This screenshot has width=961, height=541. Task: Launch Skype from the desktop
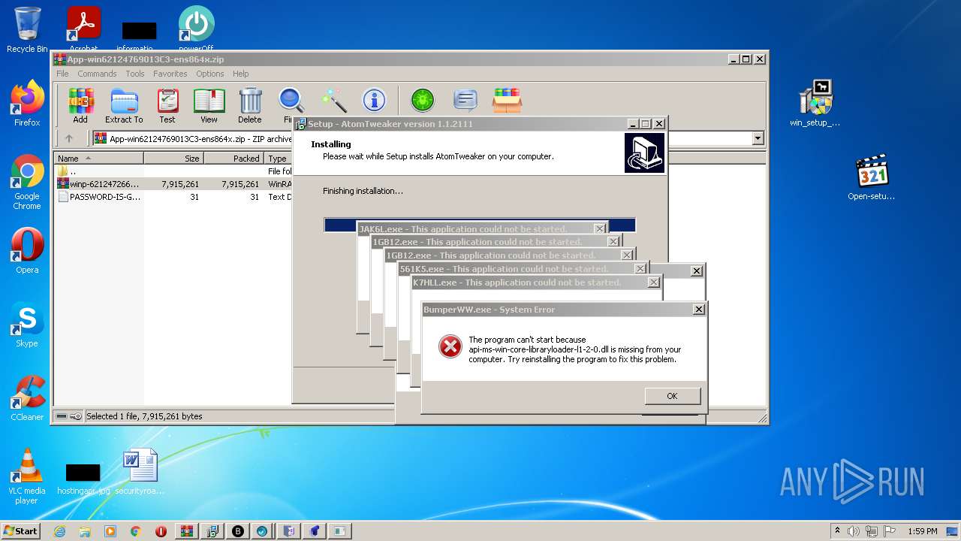[27, 325]
